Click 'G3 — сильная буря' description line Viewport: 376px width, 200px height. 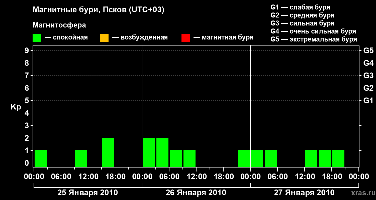pyautogui.click(x=302, y=23)
